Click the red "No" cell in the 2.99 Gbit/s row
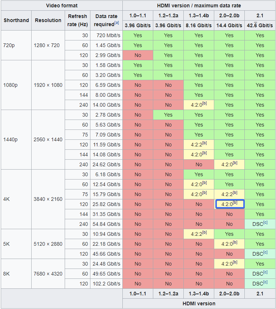 [x=138, y=55]
